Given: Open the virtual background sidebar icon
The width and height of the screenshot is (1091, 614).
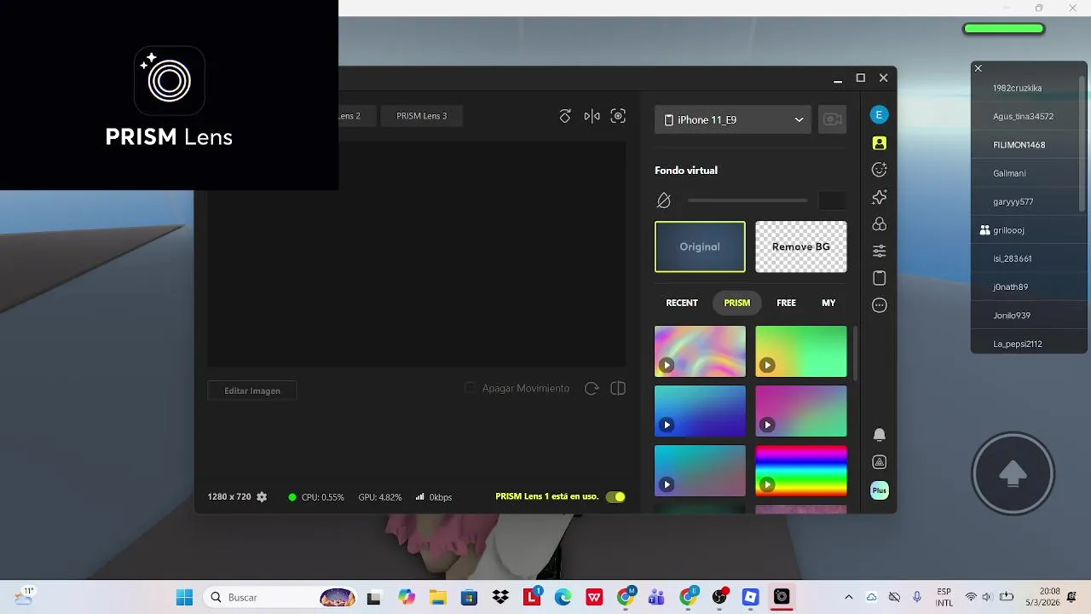Looking at the screenshot, I should pos(880,143).
